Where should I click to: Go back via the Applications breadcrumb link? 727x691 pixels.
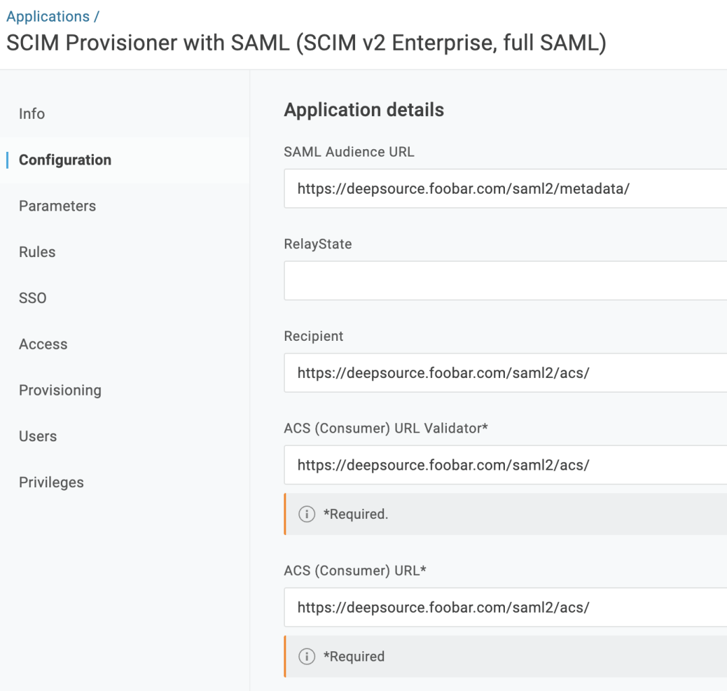48,16
